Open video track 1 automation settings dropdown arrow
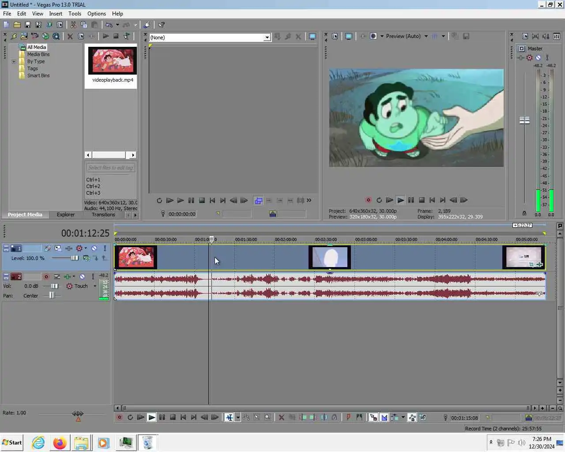565x452 pixels. point(86,248)
